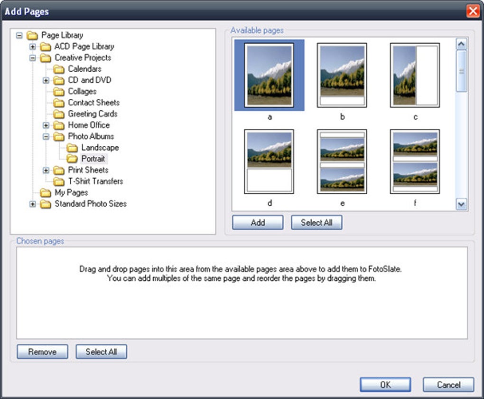Select page layout b thumbnail
The width and height of the screenshot is (484, 399).
[342, 74]
